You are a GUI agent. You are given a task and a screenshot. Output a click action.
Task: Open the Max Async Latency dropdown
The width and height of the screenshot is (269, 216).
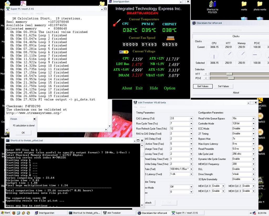[254, 144]
